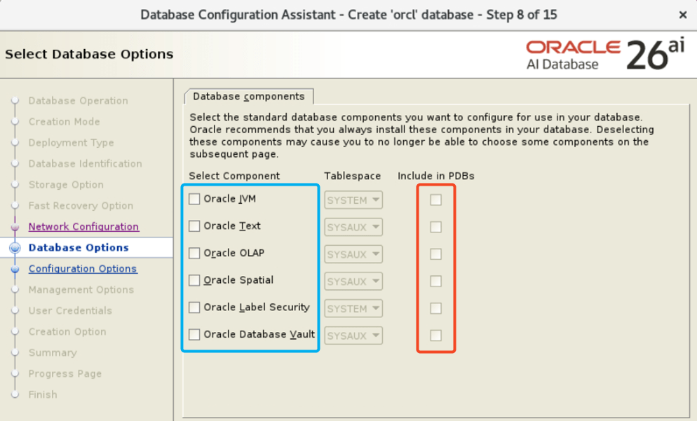Enable the Oracle Text component checkbox

(194, 226)
